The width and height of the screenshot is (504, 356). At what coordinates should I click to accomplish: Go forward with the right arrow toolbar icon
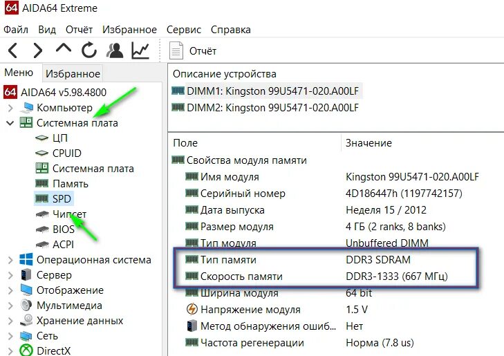point(38,50)
